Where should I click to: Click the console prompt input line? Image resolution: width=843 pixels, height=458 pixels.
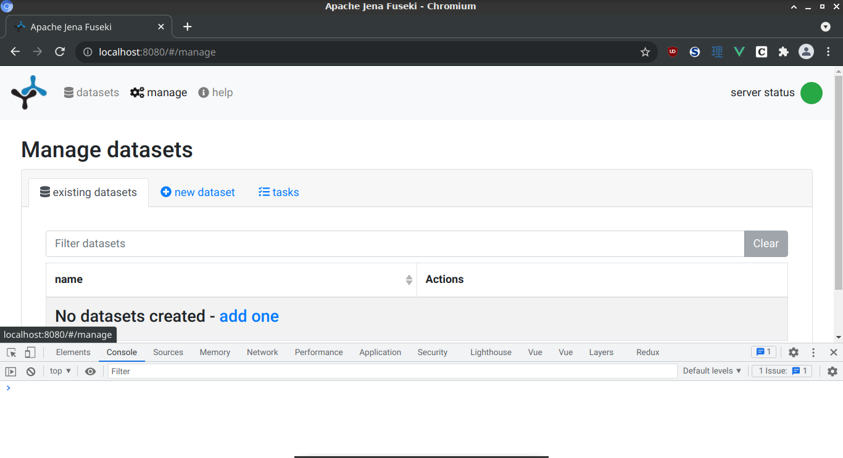(x=421, y=388)
